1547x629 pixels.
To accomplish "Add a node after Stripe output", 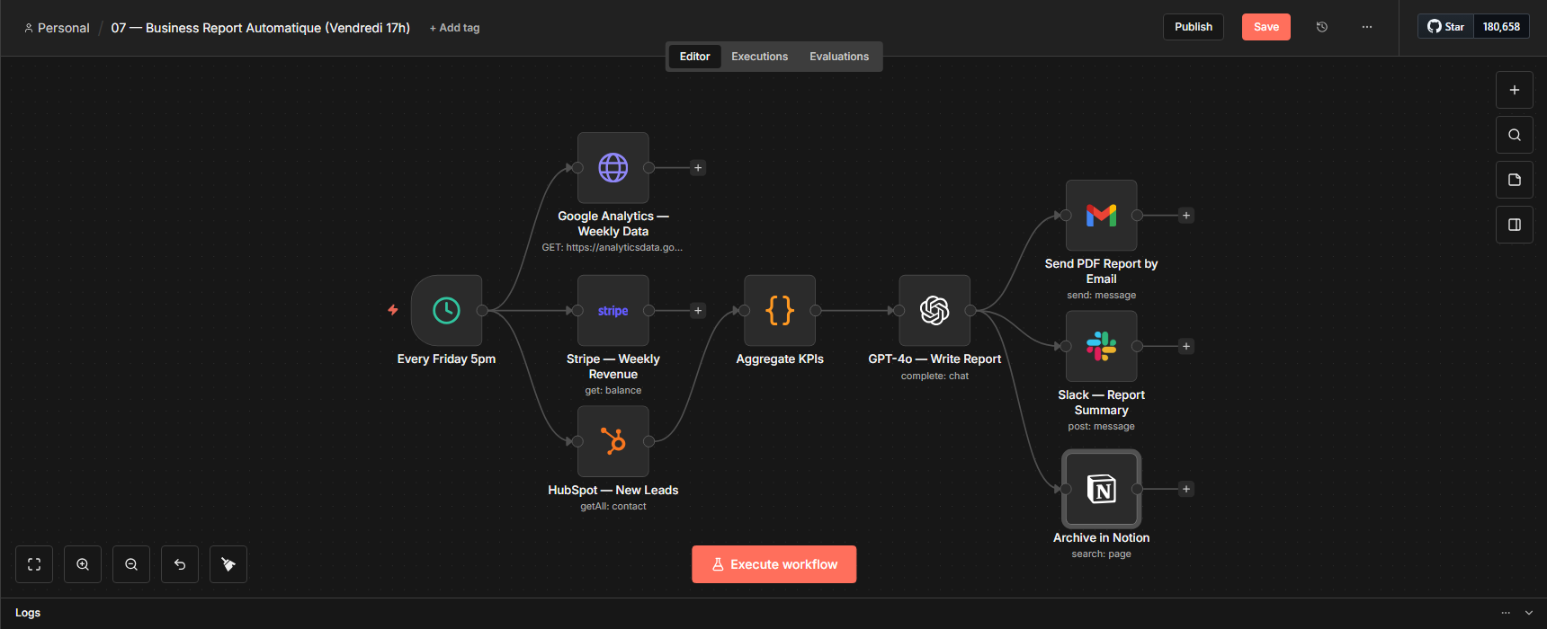I will tap(698, 311).
